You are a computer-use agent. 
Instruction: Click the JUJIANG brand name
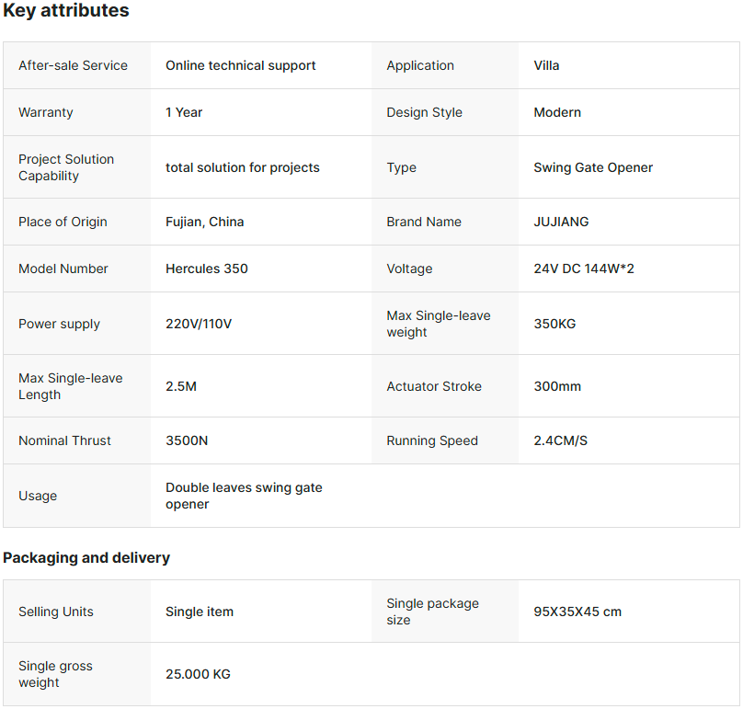tap(561, 222)
